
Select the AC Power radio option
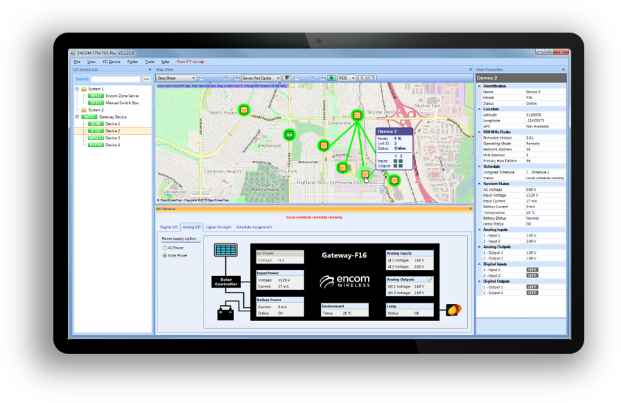coord(165,248)
